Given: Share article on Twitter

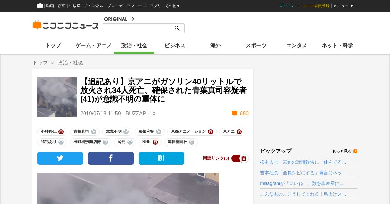Looking at the screenshot, I should [x=60, y=158].
